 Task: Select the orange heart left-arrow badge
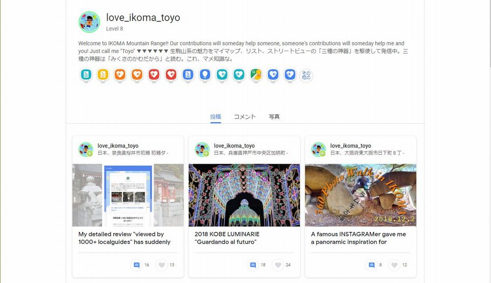point(137,75)
